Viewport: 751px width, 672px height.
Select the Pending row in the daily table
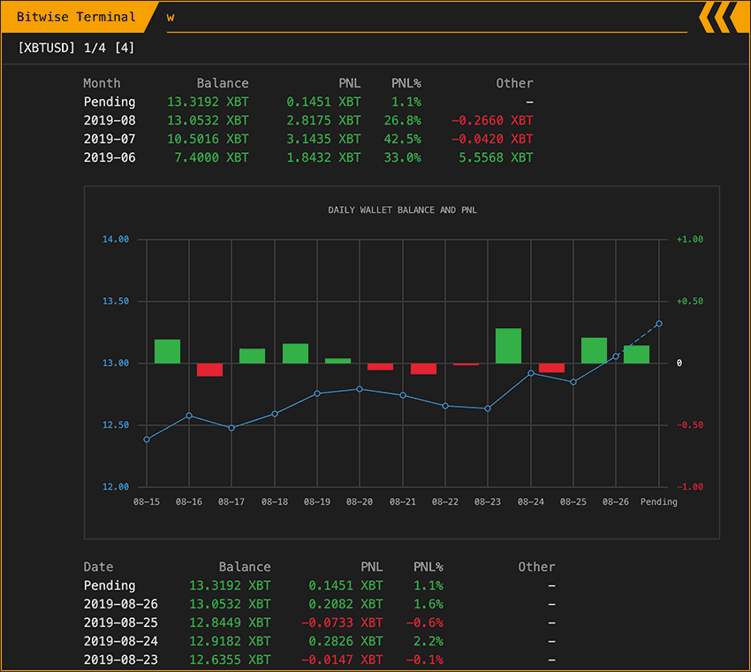tap(320, 585)
